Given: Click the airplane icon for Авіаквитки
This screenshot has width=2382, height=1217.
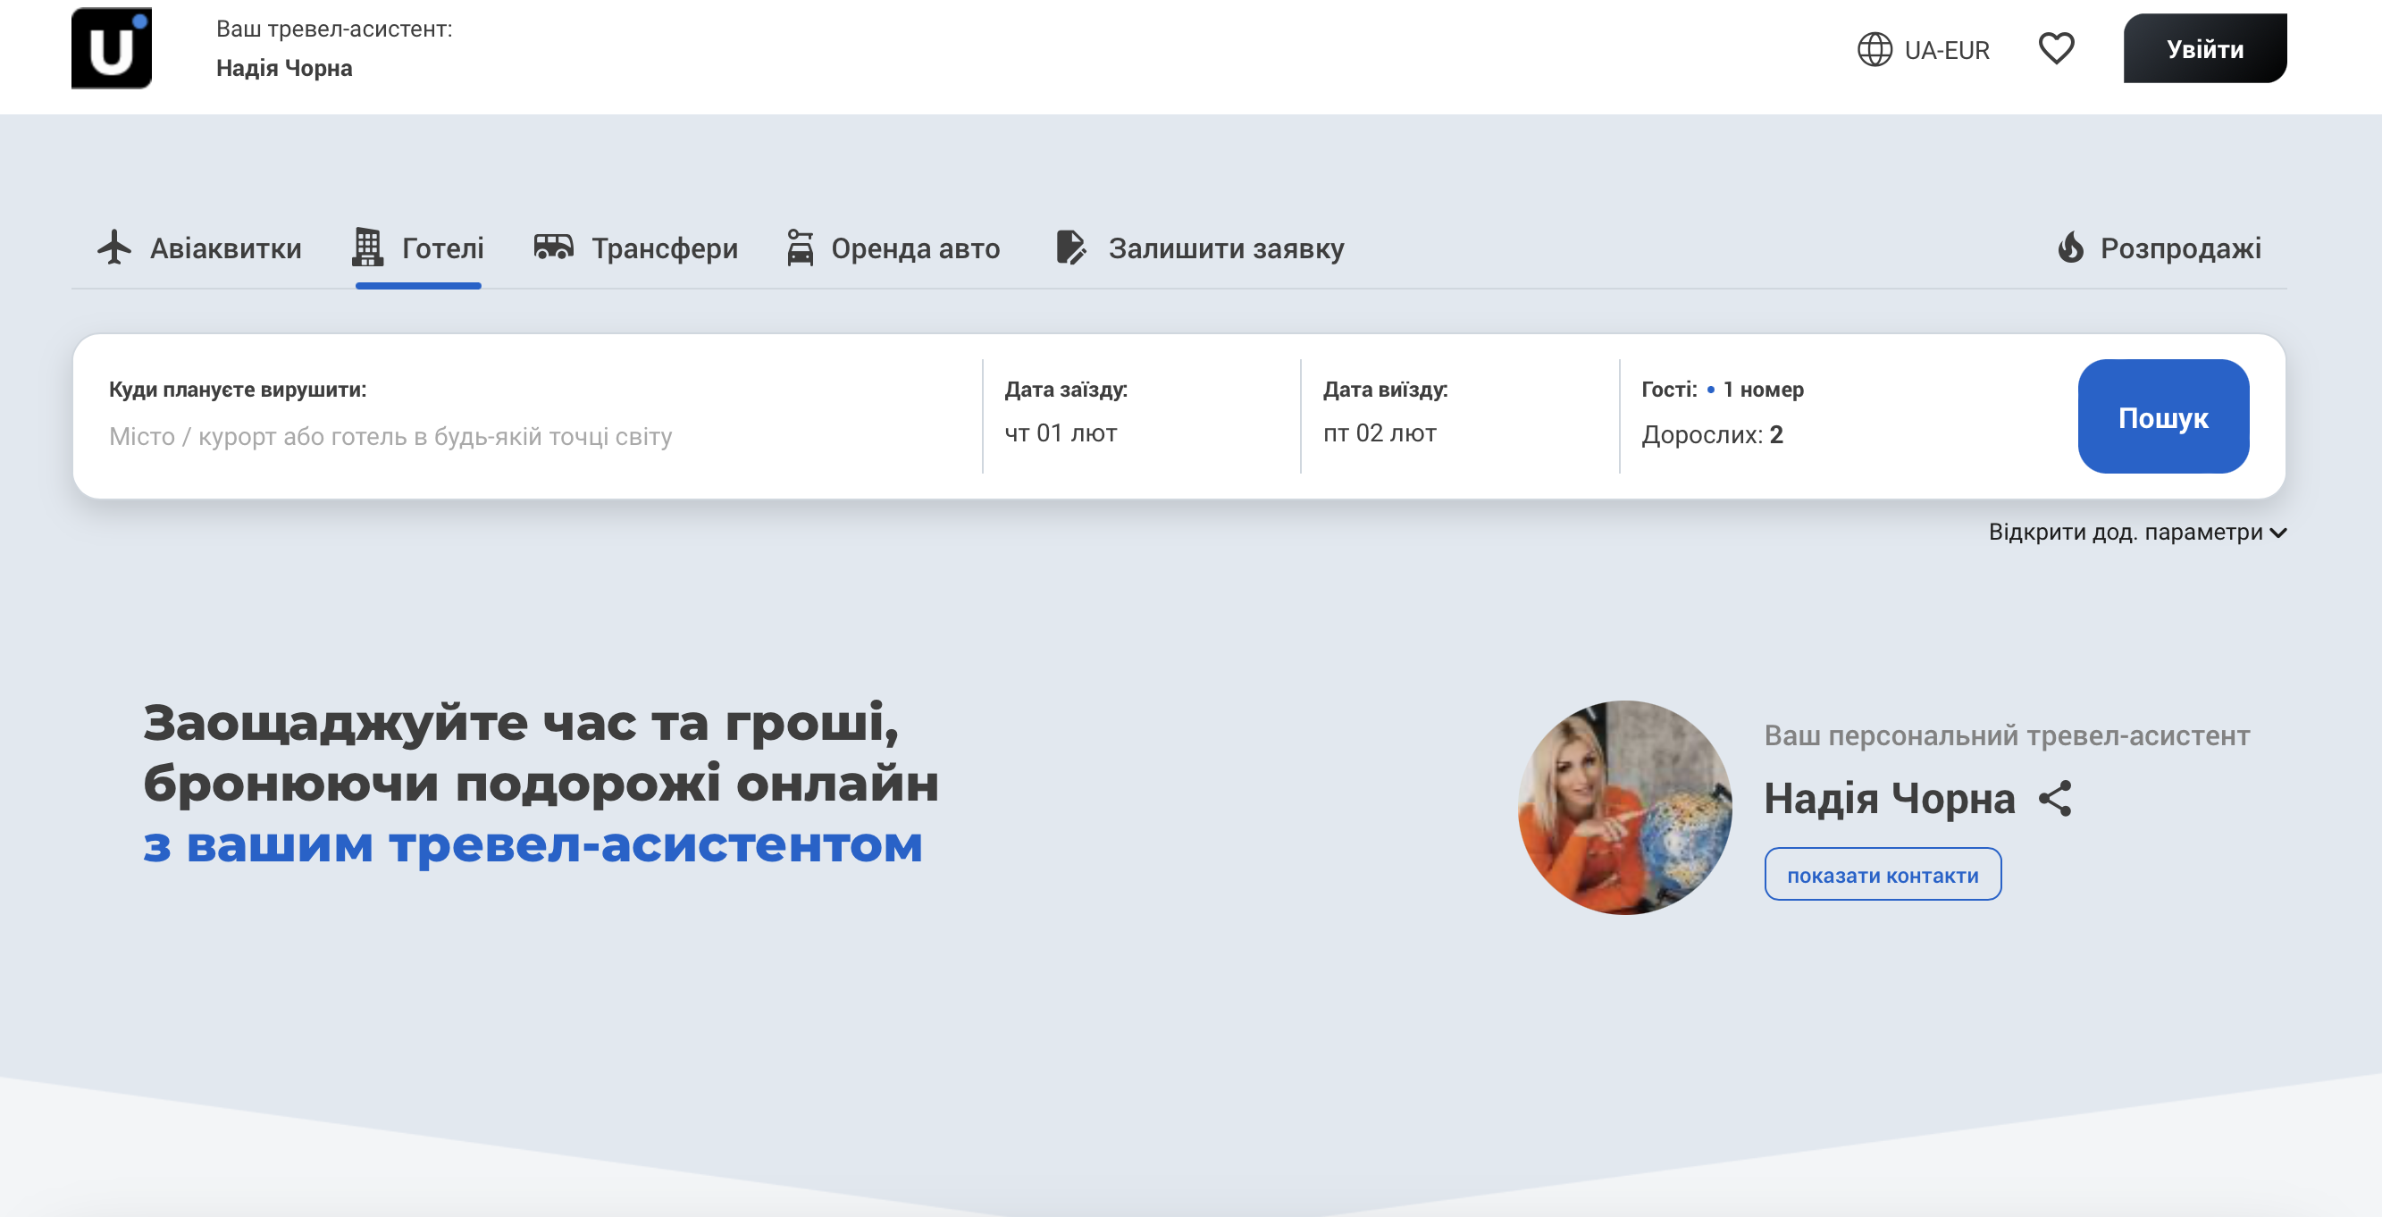Looking at the screenshot, I should (114, 248).
